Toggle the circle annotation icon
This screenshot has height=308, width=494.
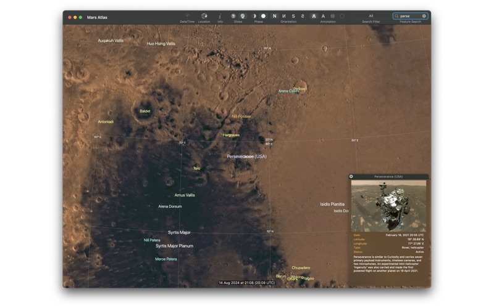coord(342,16)
